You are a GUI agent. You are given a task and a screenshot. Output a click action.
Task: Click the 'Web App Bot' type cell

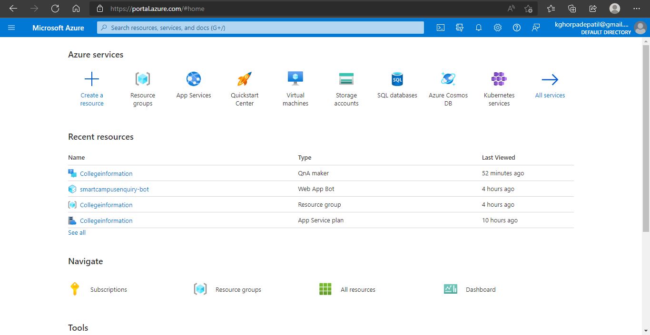316,189
